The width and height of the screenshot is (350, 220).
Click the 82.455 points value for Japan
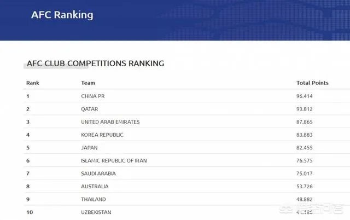tap(306, 148)
